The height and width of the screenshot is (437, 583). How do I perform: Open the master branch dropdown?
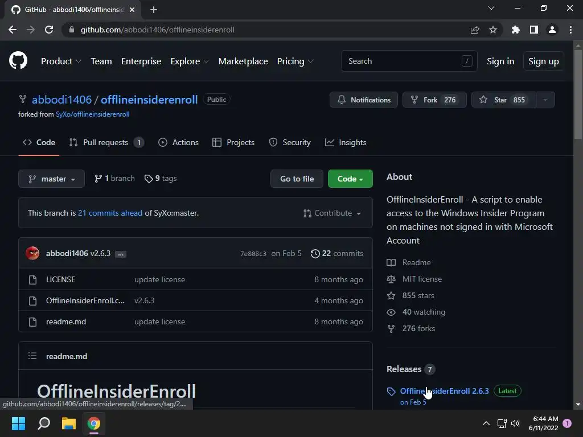pyautogui.click(x=52, y=179)
